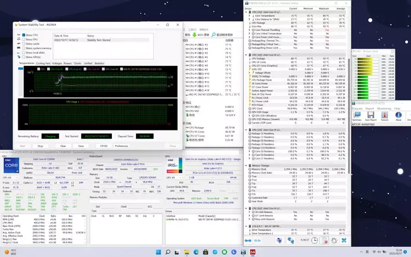Viewport: 411px width, 257px height.
Task: Click the AIDA64 red 64 taskbar icon
Action: [x=253, y=252]
